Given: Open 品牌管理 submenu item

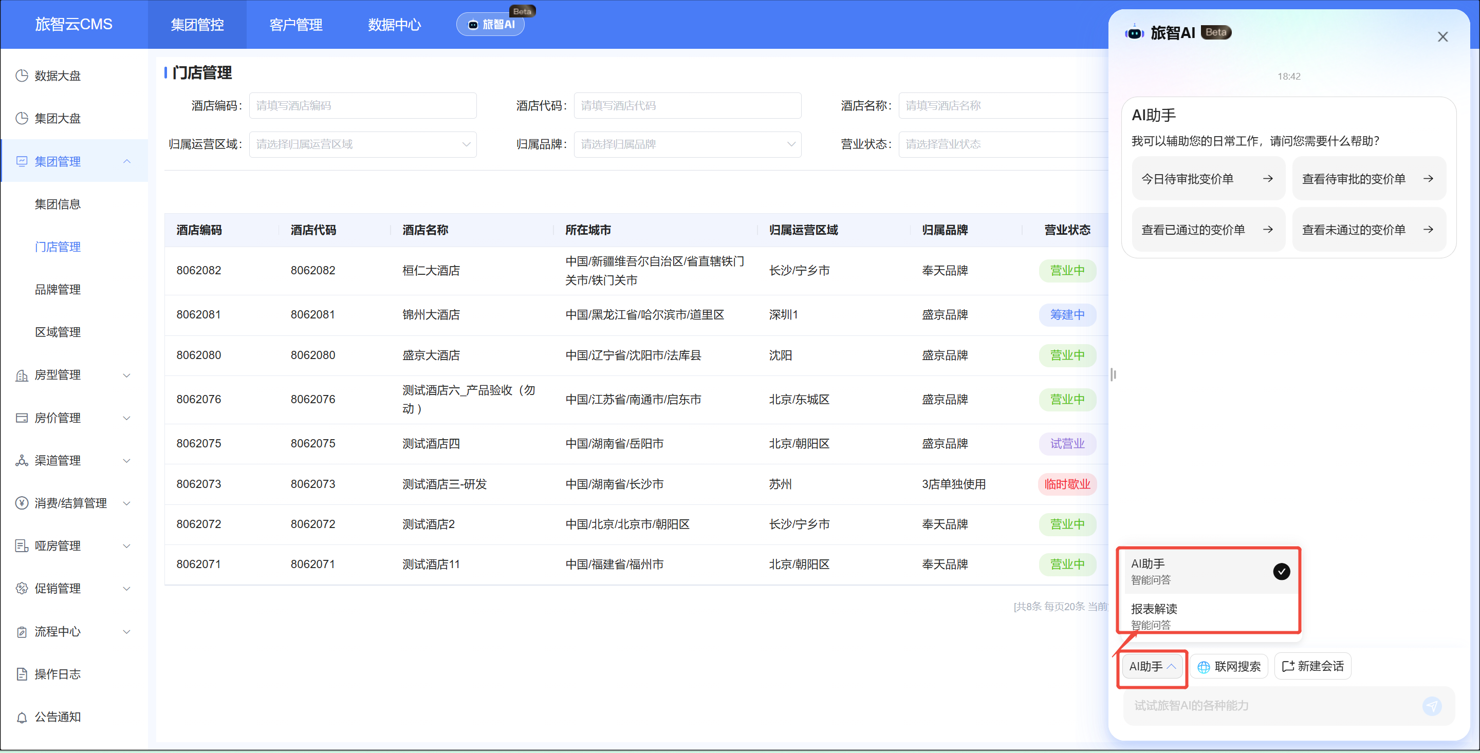Looking at the screenshot, I should 58,290.
